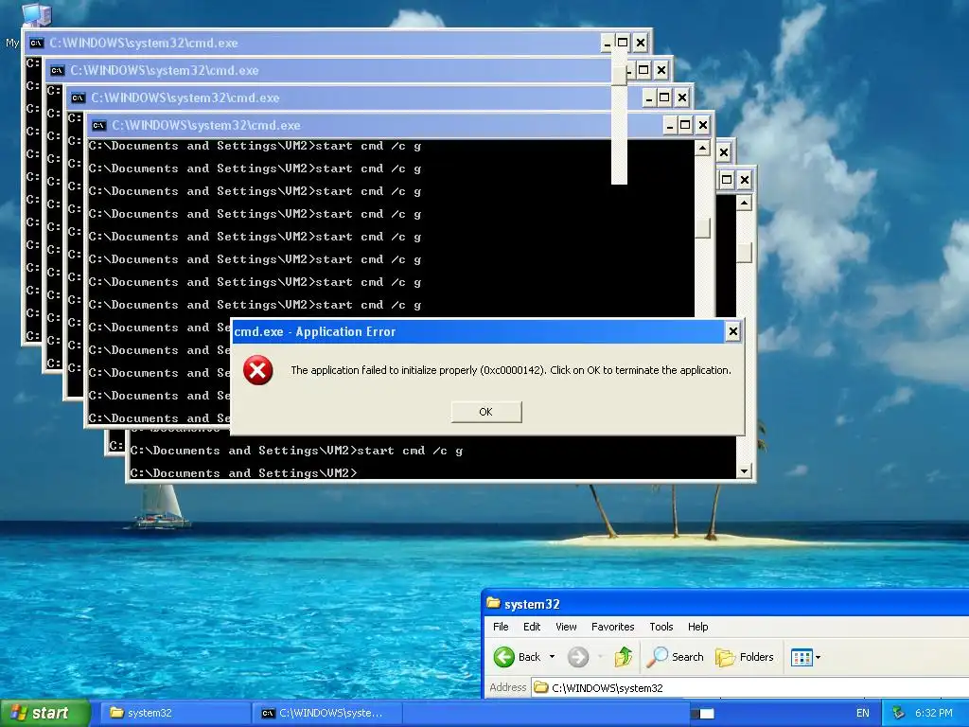The image size is (969, 727).
Task: Click the folder icon on system32 taskbar button
Action: tap(116, 712)
